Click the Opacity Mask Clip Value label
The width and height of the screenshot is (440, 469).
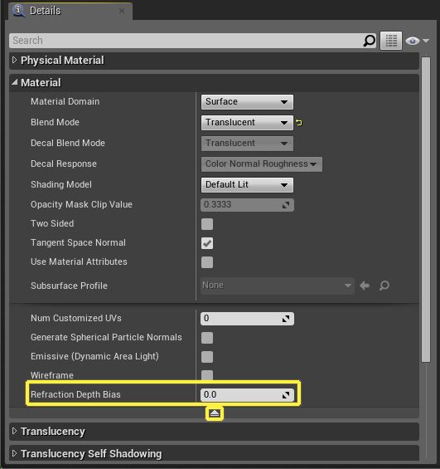[x=81, y=204]
